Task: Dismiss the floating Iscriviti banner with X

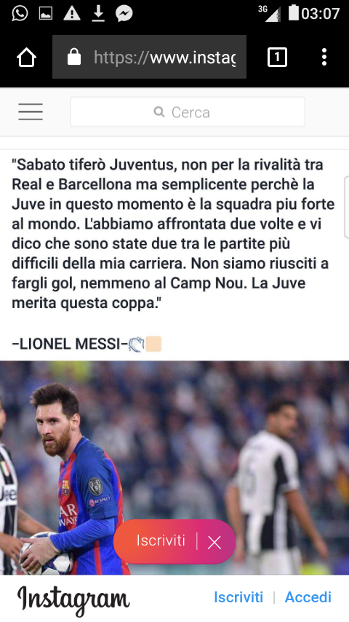Action: (x=214, y=542)
